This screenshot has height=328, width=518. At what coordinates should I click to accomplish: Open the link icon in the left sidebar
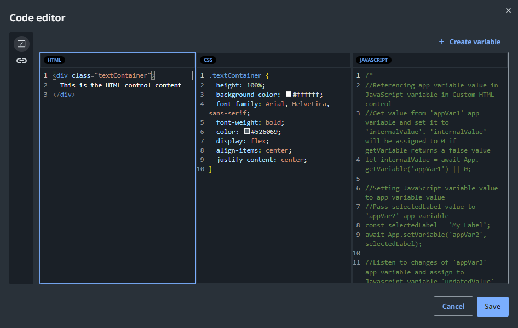21,61
